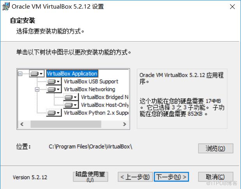This screenshot has width=241, height=189.
Task: Collapse the VirtualBox Networking tree node
Action: click(x=37, y=89)
